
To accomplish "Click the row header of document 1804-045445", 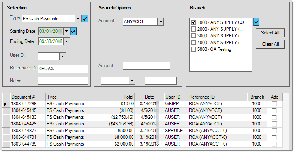I will coord(6,110).
